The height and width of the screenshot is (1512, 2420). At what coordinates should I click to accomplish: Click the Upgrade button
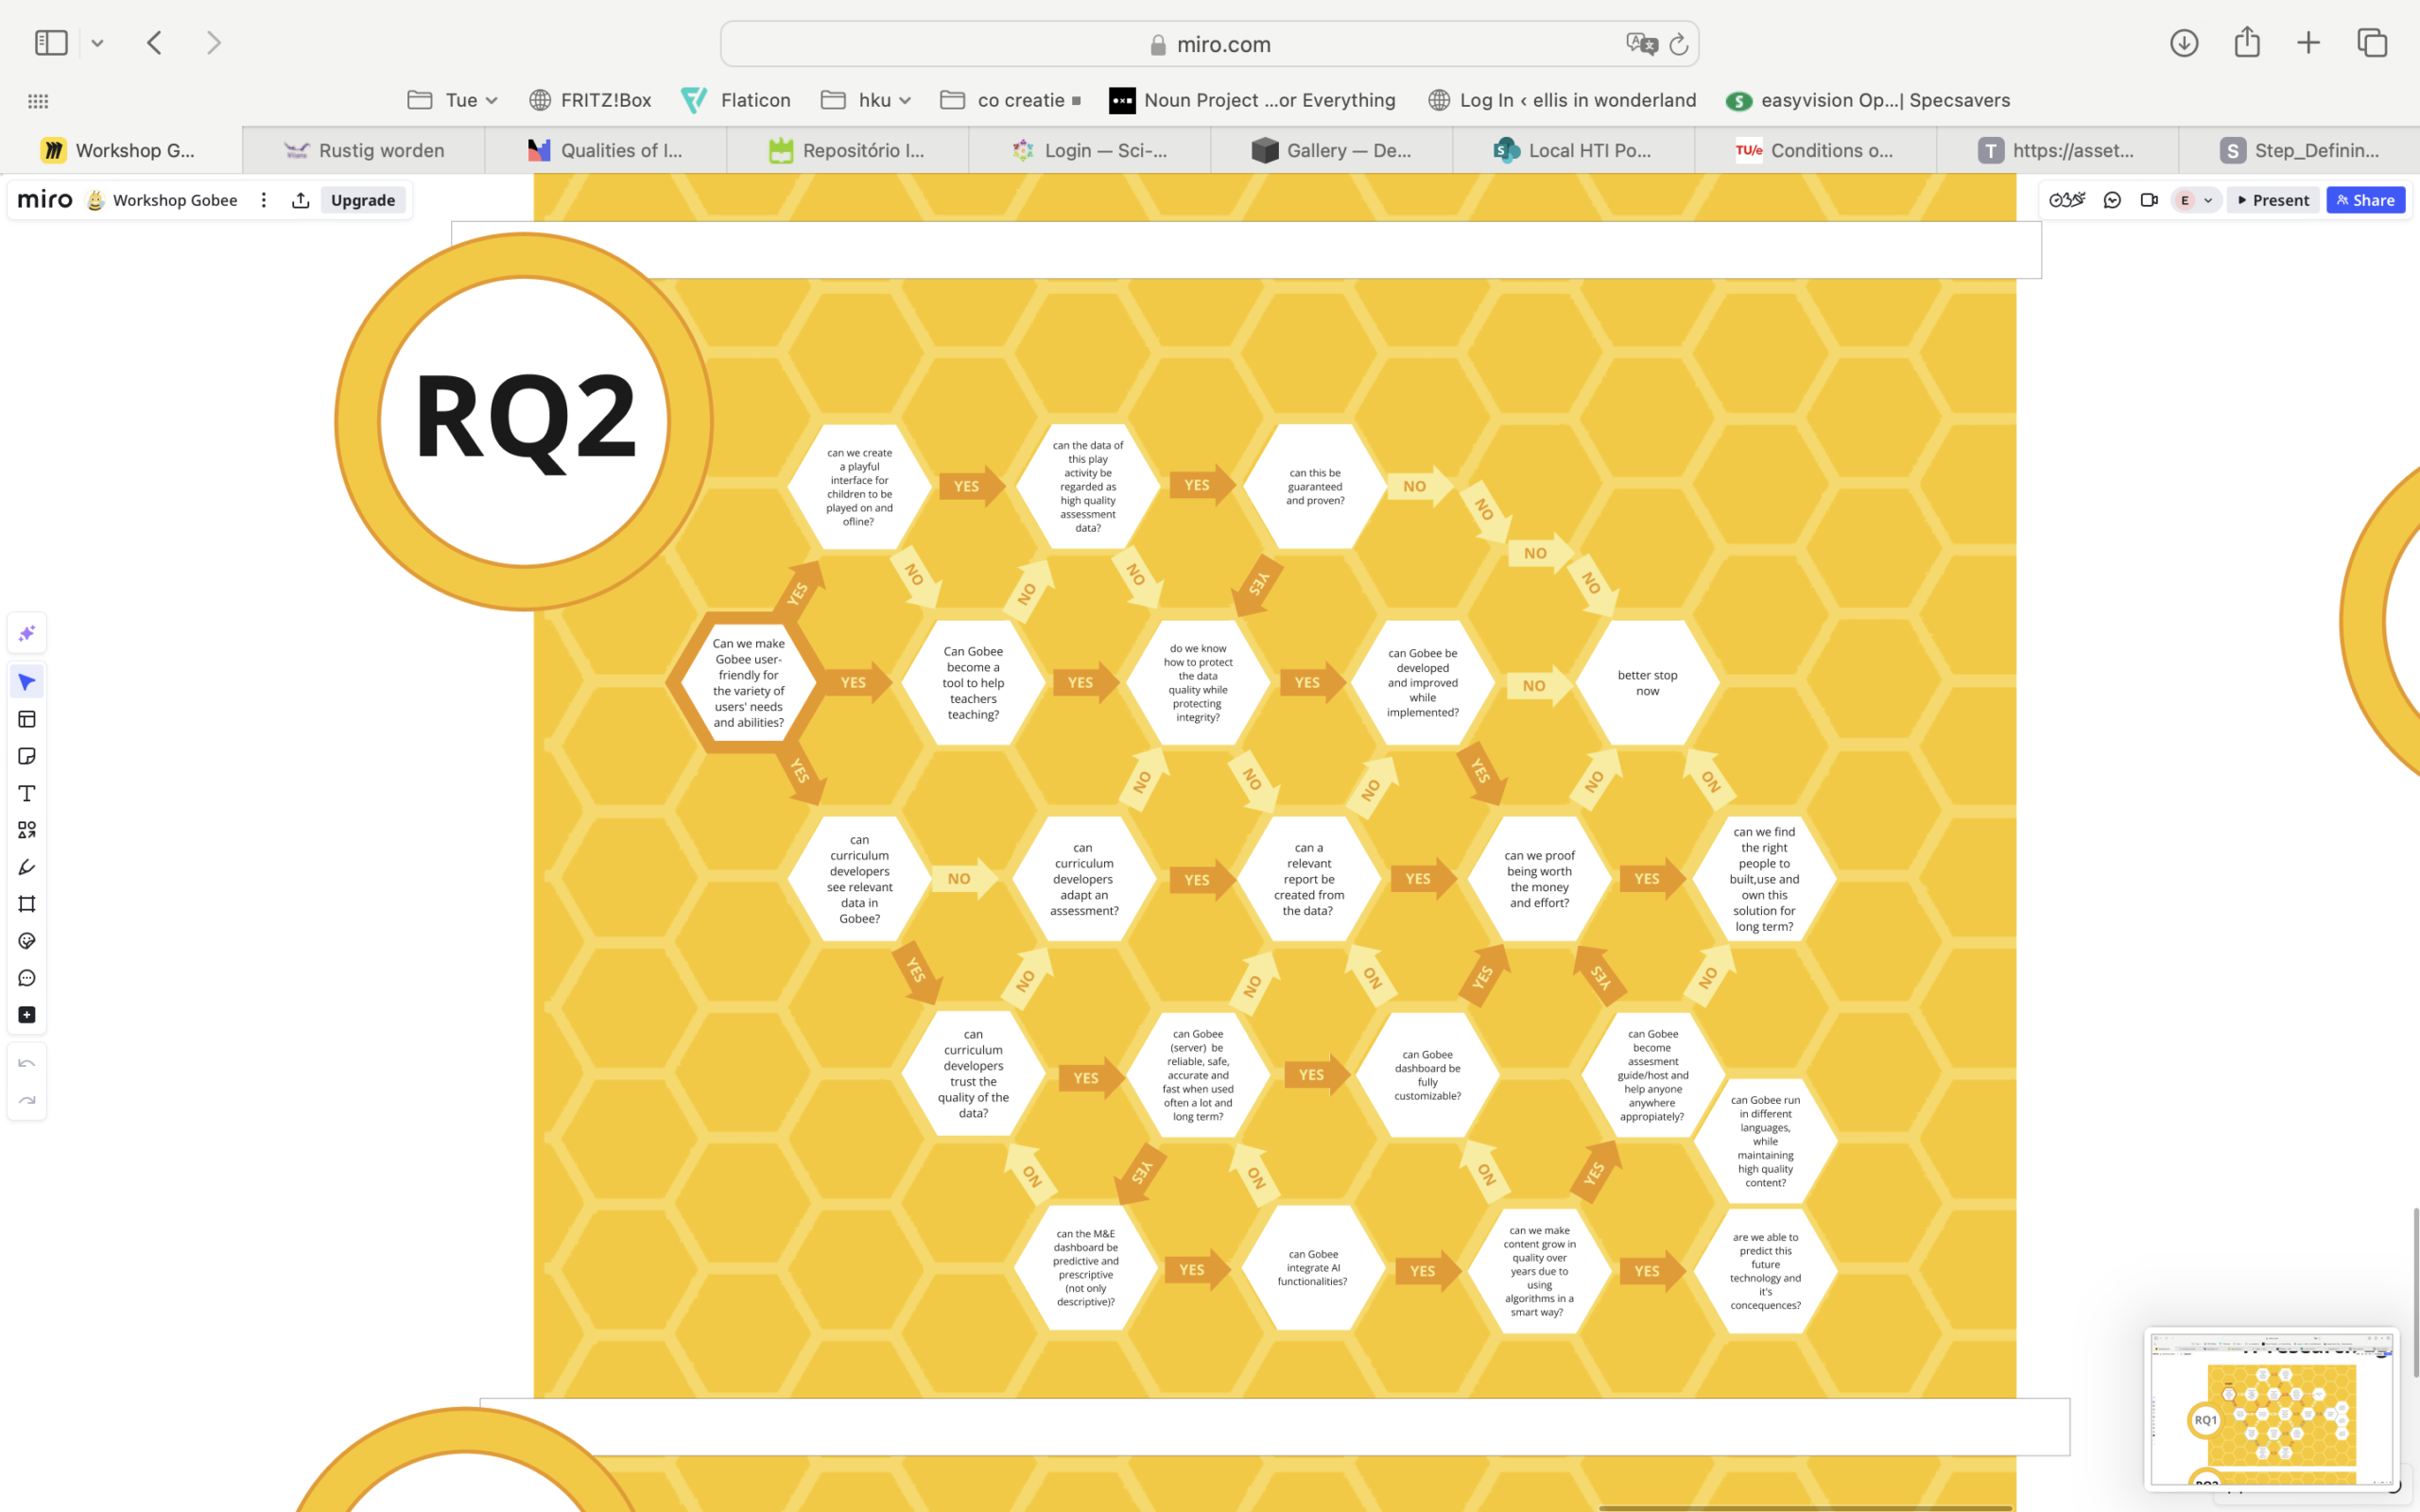click(362, 200)
